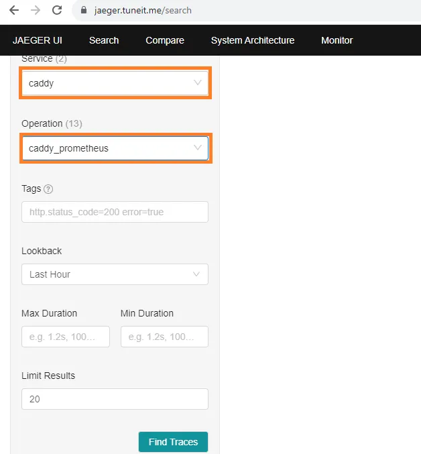Open the Service dropdown showing caddy
This screenshot has height=454, width=421.
tap(115, 83)
